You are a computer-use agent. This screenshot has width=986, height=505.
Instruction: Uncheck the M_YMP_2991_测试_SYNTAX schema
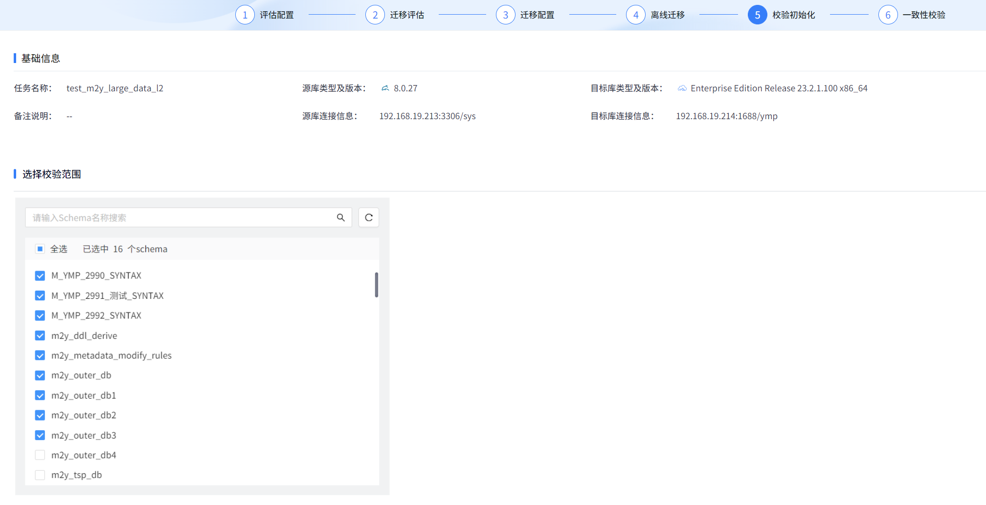40,296
